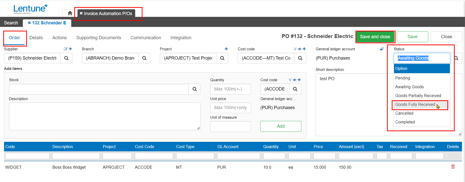Image resolution: width=465 pixels, height=182 pixels.
Task: Search Add items cost code magnifier
Action: click(295, 89)
